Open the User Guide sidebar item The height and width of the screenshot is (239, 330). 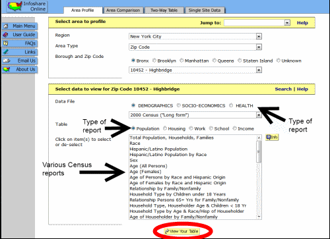(x=20, y=35)
